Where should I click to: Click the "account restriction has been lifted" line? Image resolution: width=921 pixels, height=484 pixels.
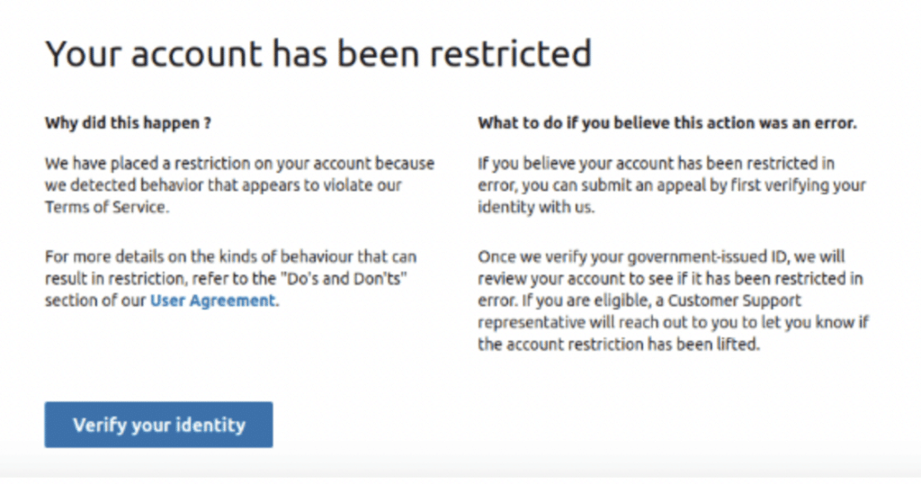coord(619,344)
